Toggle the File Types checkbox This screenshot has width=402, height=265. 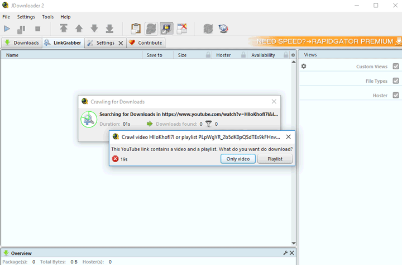396,81
